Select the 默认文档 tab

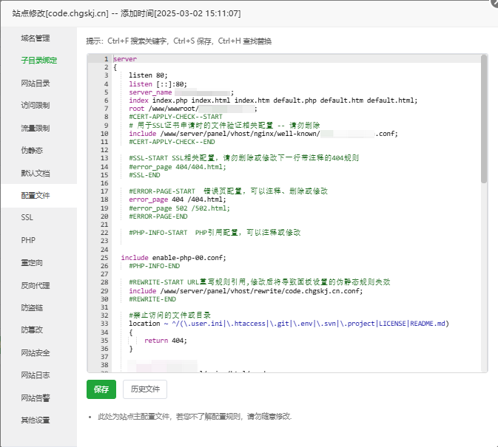[x=36, y=173]
